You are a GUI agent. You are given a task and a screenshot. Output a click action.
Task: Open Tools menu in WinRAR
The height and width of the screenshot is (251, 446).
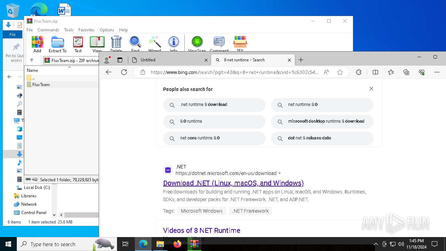coord(69,30)
